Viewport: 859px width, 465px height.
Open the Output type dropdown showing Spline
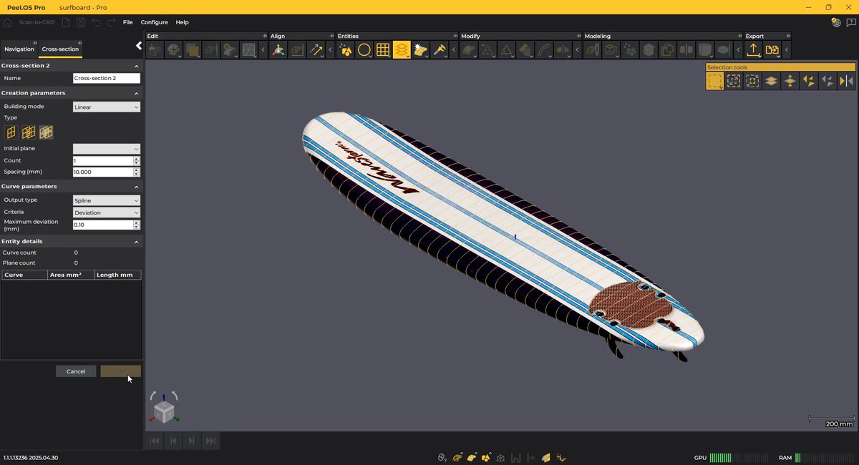coord(106,200)
